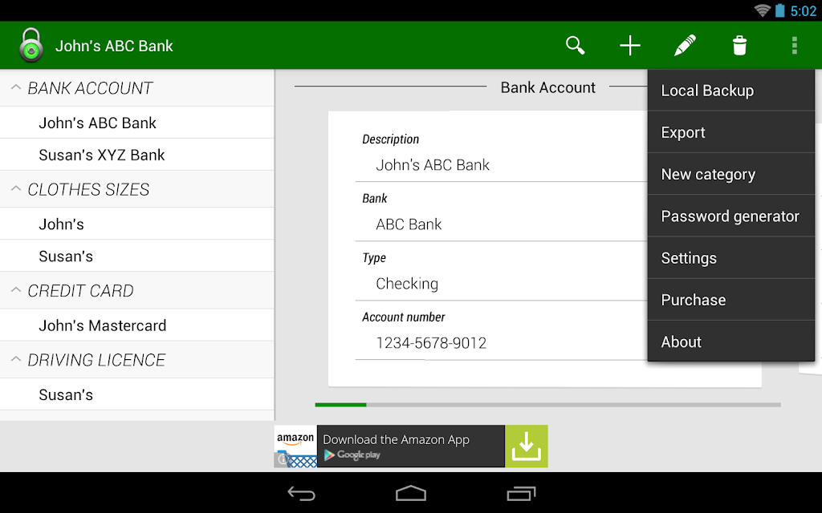Image resolution: width=822 pixels, height=513 pixels.
Task: Select Susan's XYZ Bank entry
Action: pos(136,155)
